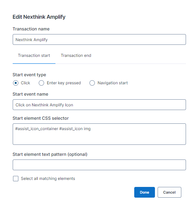The width and height of the screenshot is (193, 209).
Task: Confirm changes with the Done button
Action: point(145,192)
